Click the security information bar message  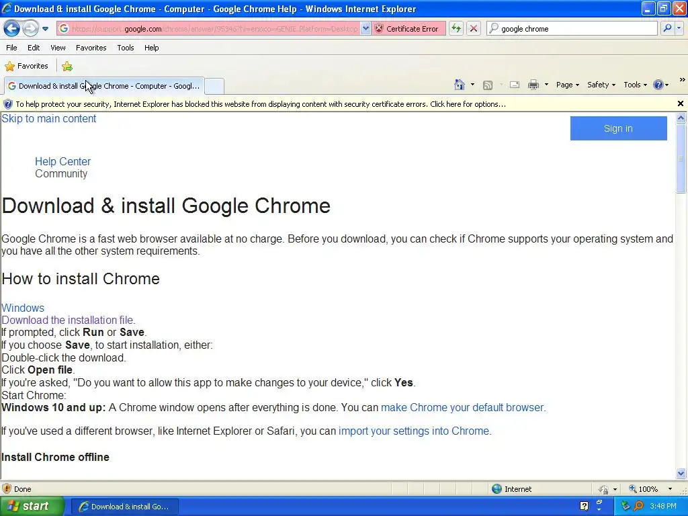(261, 104)
